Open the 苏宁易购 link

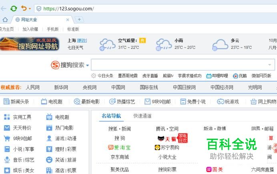coord(167,148)
